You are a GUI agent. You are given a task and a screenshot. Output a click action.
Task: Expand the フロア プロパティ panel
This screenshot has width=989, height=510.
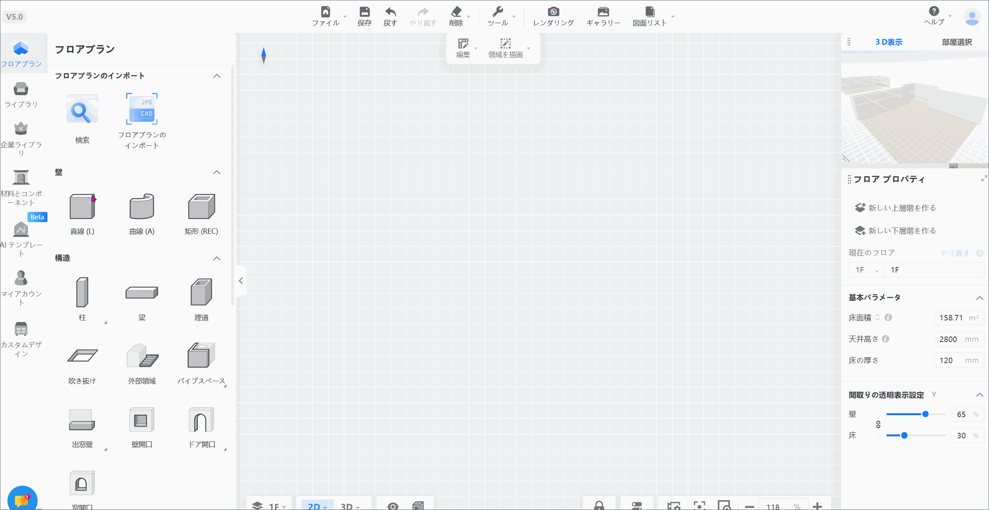point(984,179)
